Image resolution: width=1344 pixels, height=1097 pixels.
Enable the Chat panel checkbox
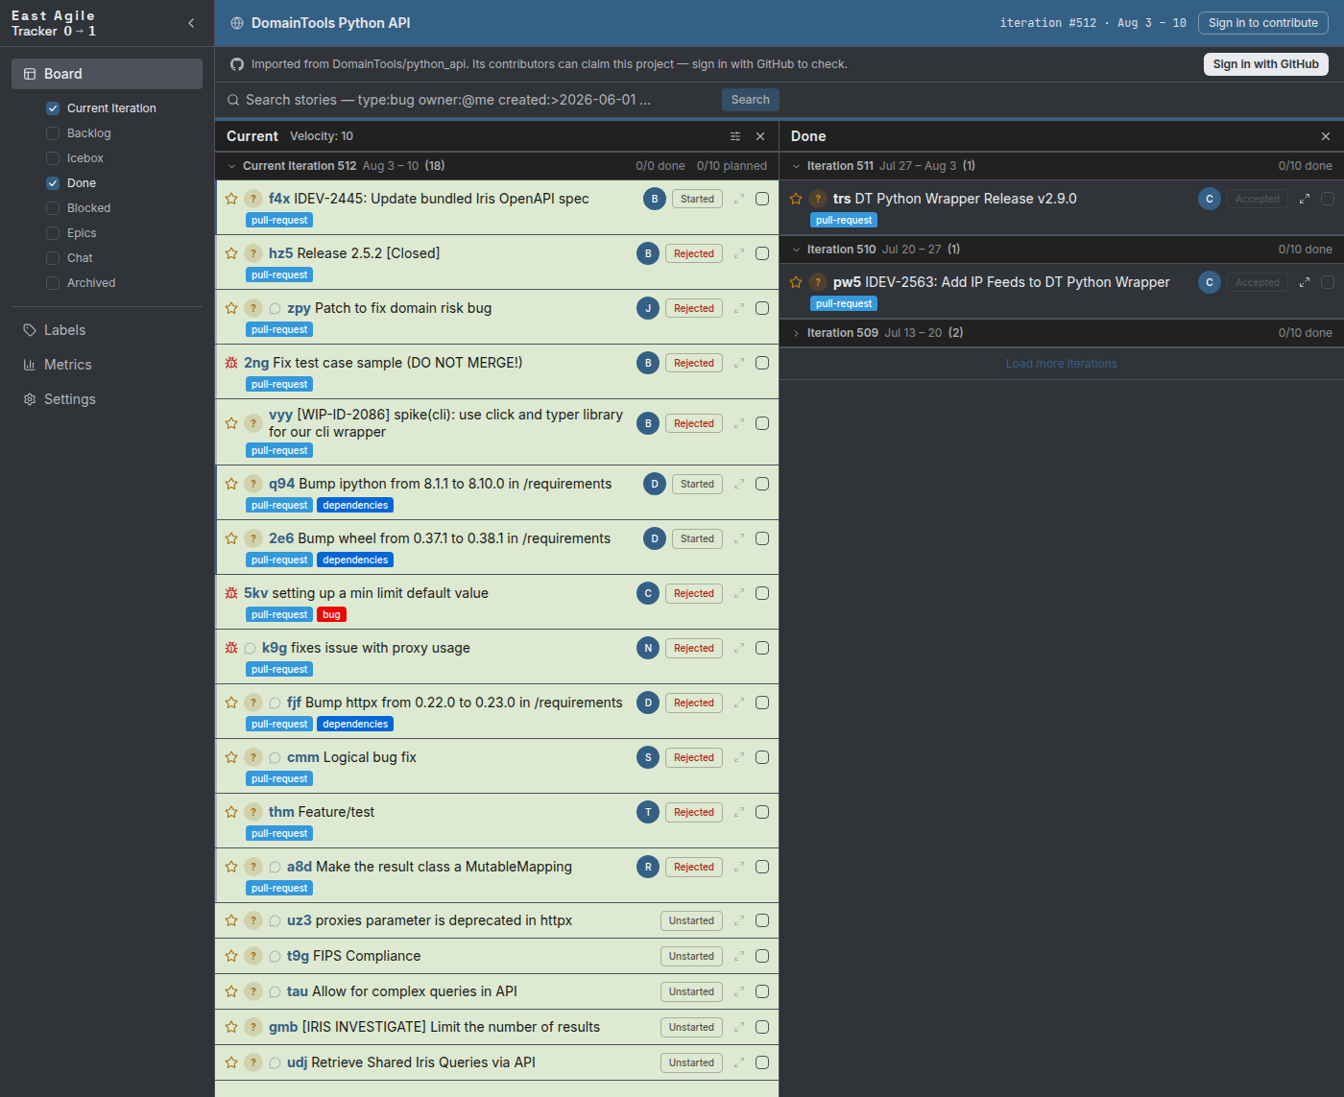[x=53, y=258]
